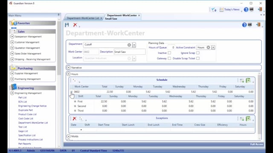Open Department-WorkCenter List menu link

point(33,123)
